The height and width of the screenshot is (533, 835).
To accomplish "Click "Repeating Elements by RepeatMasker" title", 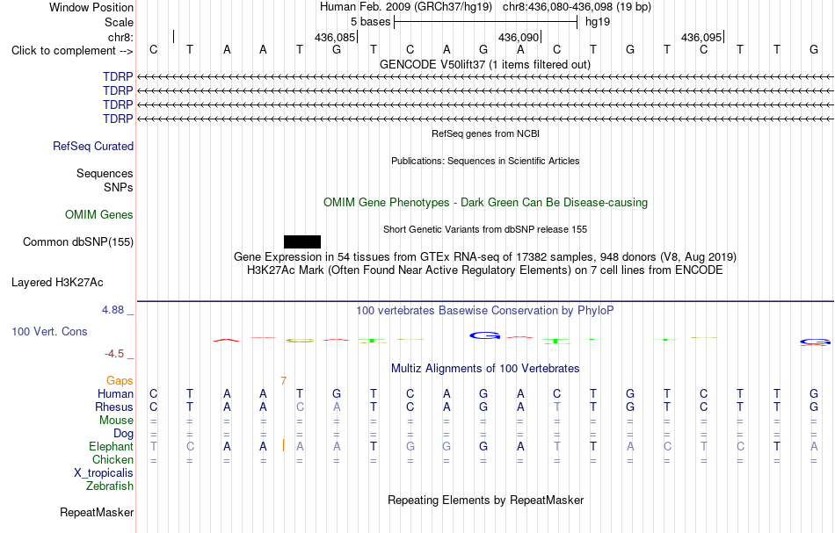I will 486,501.
